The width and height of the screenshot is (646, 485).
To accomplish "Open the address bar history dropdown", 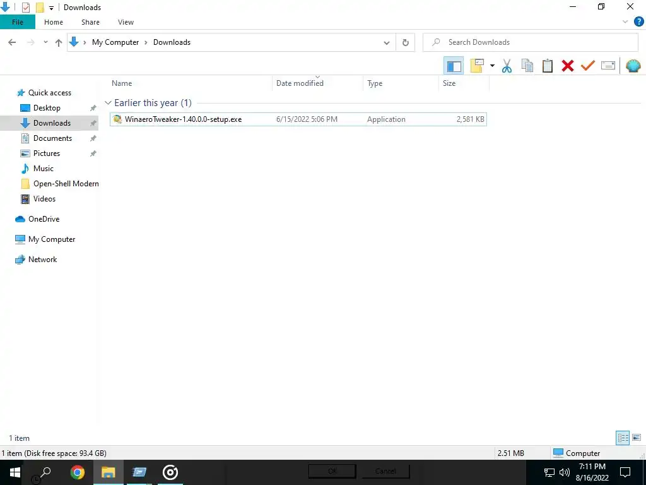I will click(387, 42).
